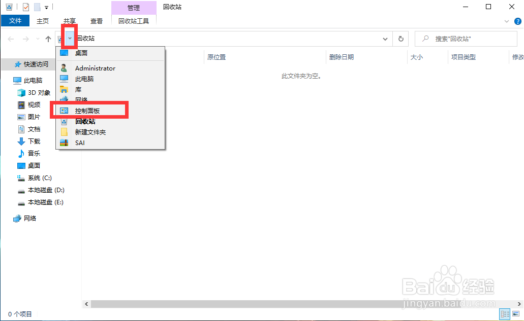The image size is (524, 321).
Task: Sort by the 大小 column header
Action: [416, 57]
